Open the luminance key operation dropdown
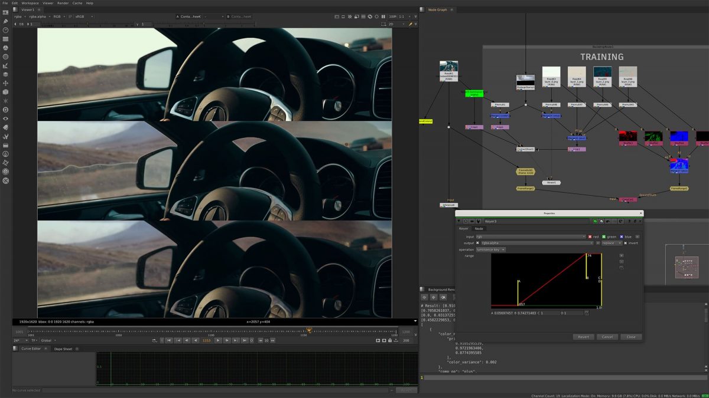This screenshot has height=398, width=709. click(x=490, y=249)
